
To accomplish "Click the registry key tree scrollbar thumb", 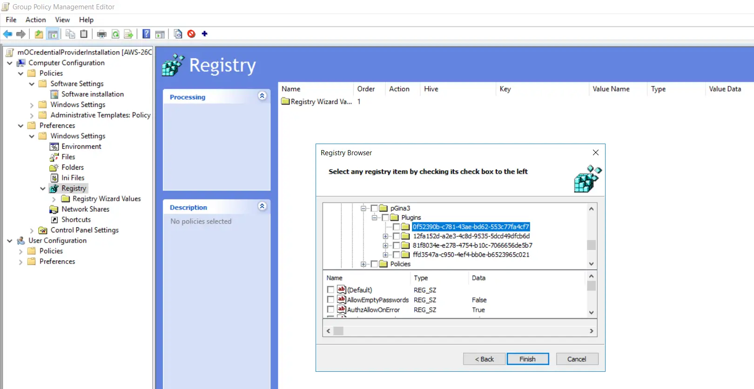I will (x=591, y=244).
